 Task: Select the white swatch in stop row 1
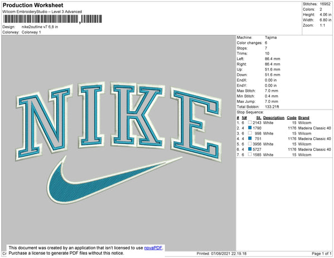point(250,122)
